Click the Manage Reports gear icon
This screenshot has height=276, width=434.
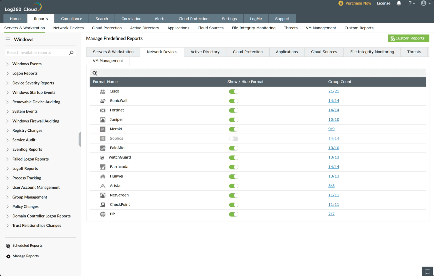[8, 256]
